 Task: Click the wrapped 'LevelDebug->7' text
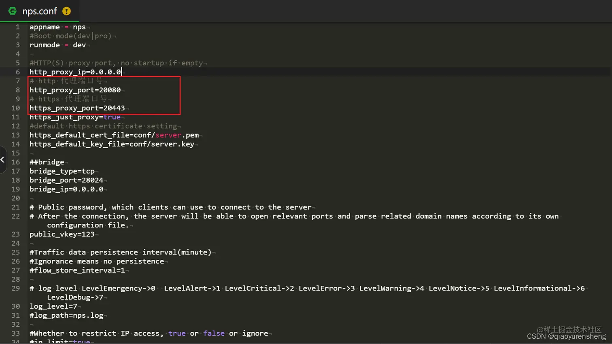[x=75, y=297]
